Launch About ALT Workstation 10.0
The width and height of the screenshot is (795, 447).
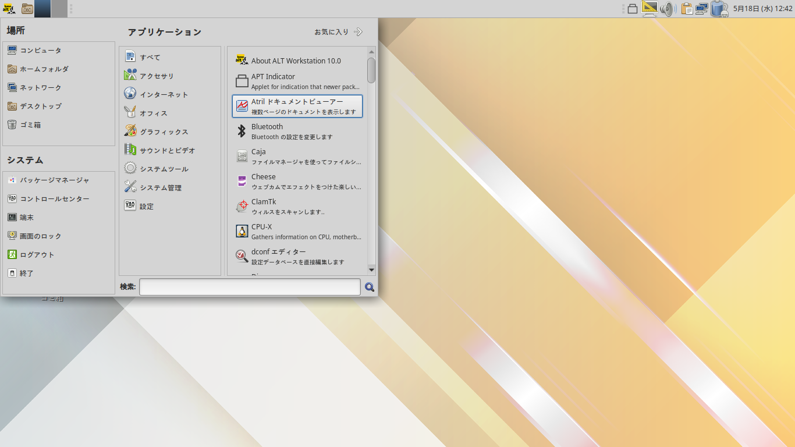click(x=297, y=61)
